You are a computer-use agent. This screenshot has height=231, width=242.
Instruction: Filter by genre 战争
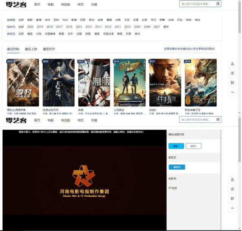(100, 20)
